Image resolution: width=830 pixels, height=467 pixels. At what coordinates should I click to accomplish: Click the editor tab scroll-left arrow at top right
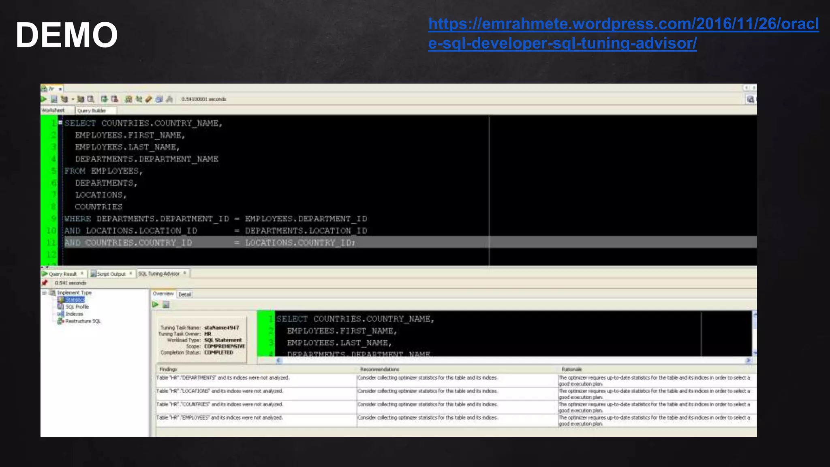click(x=746, y=88)
